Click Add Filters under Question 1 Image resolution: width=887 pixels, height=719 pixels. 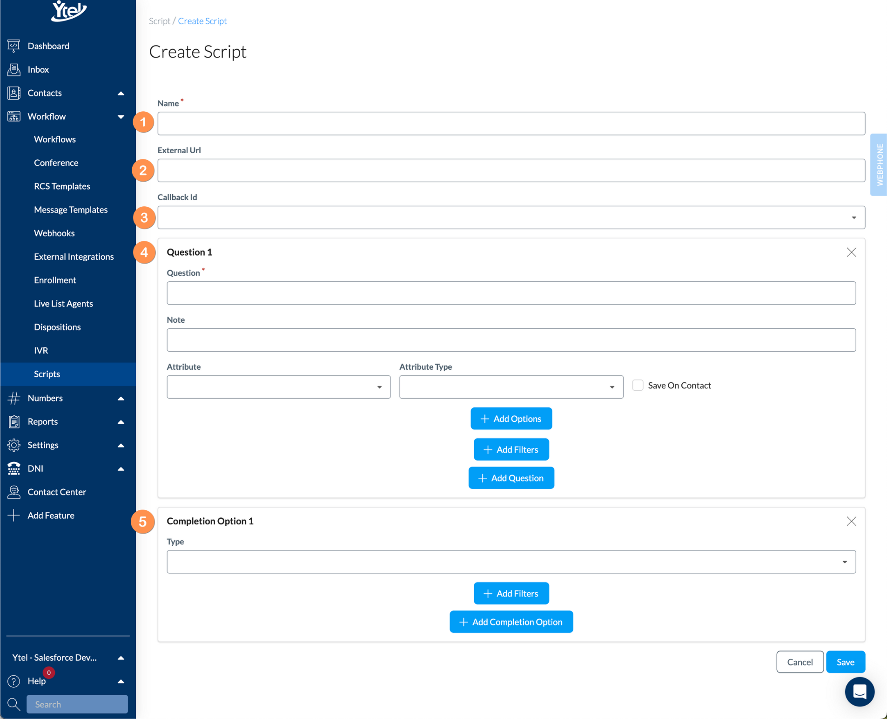[511, 449]
